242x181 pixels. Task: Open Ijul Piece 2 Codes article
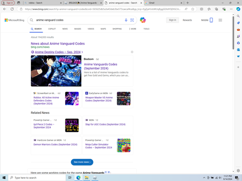click(x=44, y=126)
